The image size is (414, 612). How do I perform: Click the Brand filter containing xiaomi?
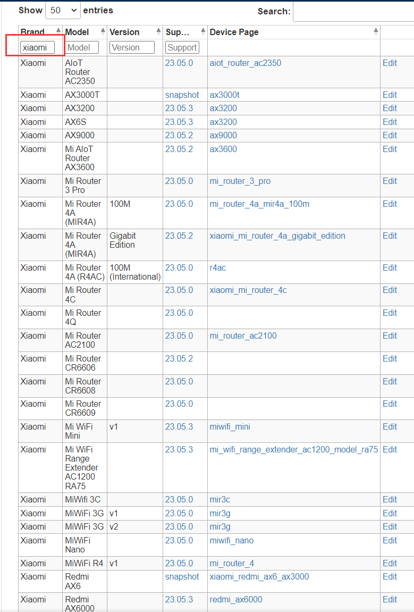point(37,48)
